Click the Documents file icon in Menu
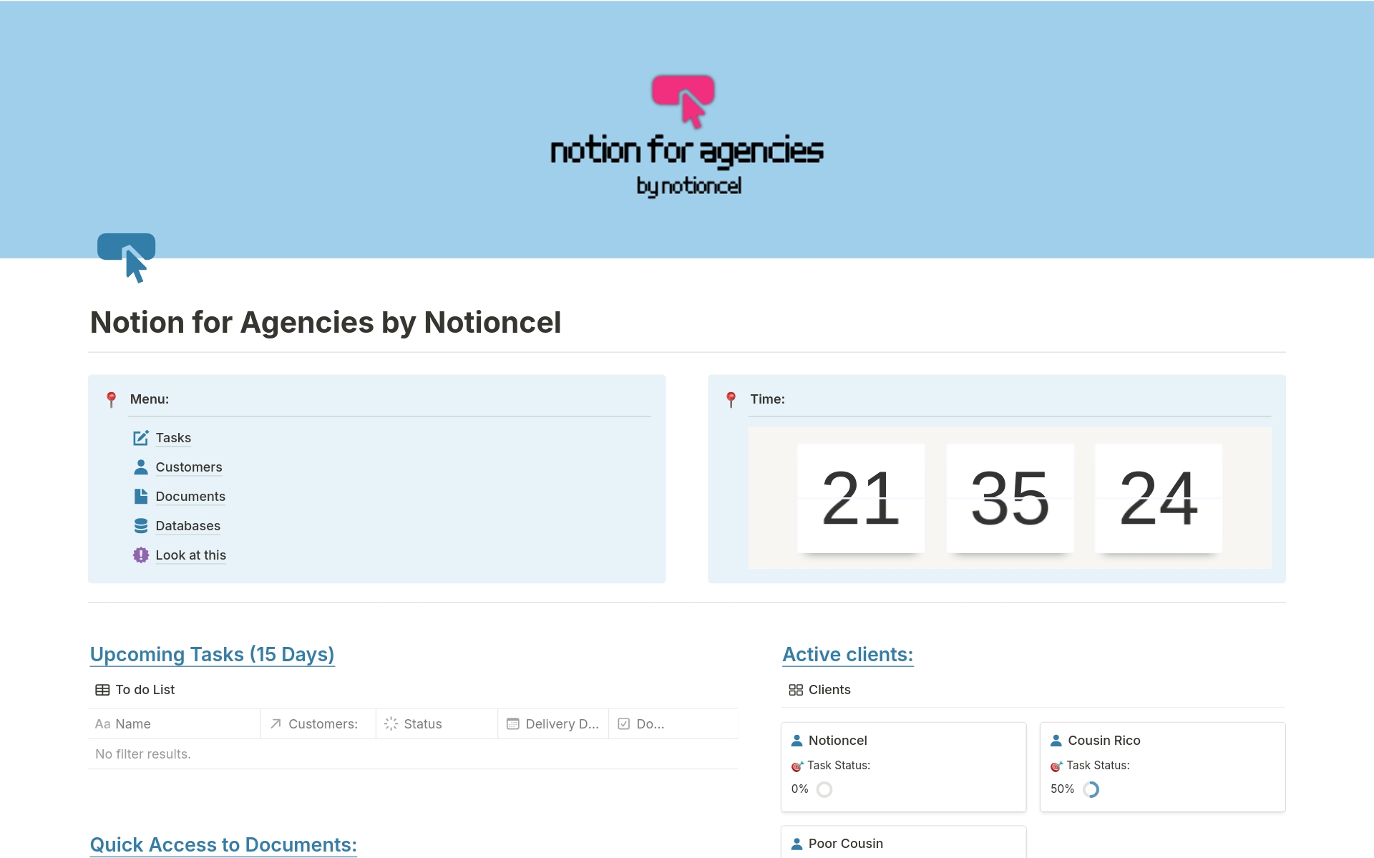The image size is (1374, 858). pyautogui.click(x=141, y=497)
